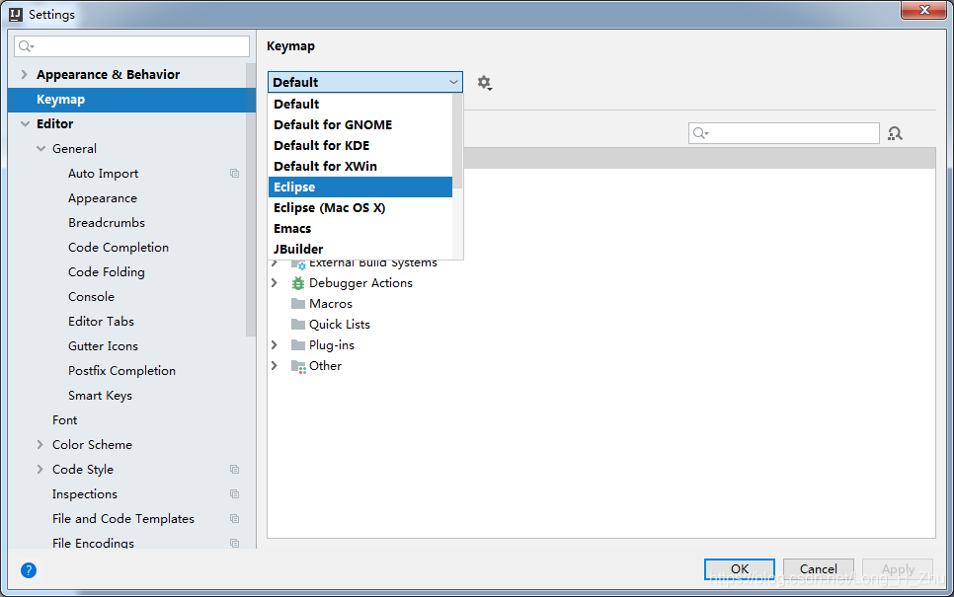Select the Eclipse keymap option
The width and height of the screenshot is (954, 597).
tap(360, 187)
